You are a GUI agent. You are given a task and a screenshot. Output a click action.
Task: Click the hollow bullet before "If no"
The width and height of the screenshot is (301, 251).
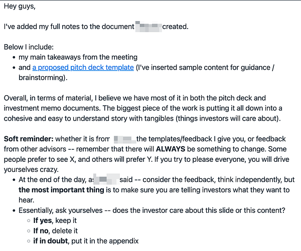tap(29, 231)
